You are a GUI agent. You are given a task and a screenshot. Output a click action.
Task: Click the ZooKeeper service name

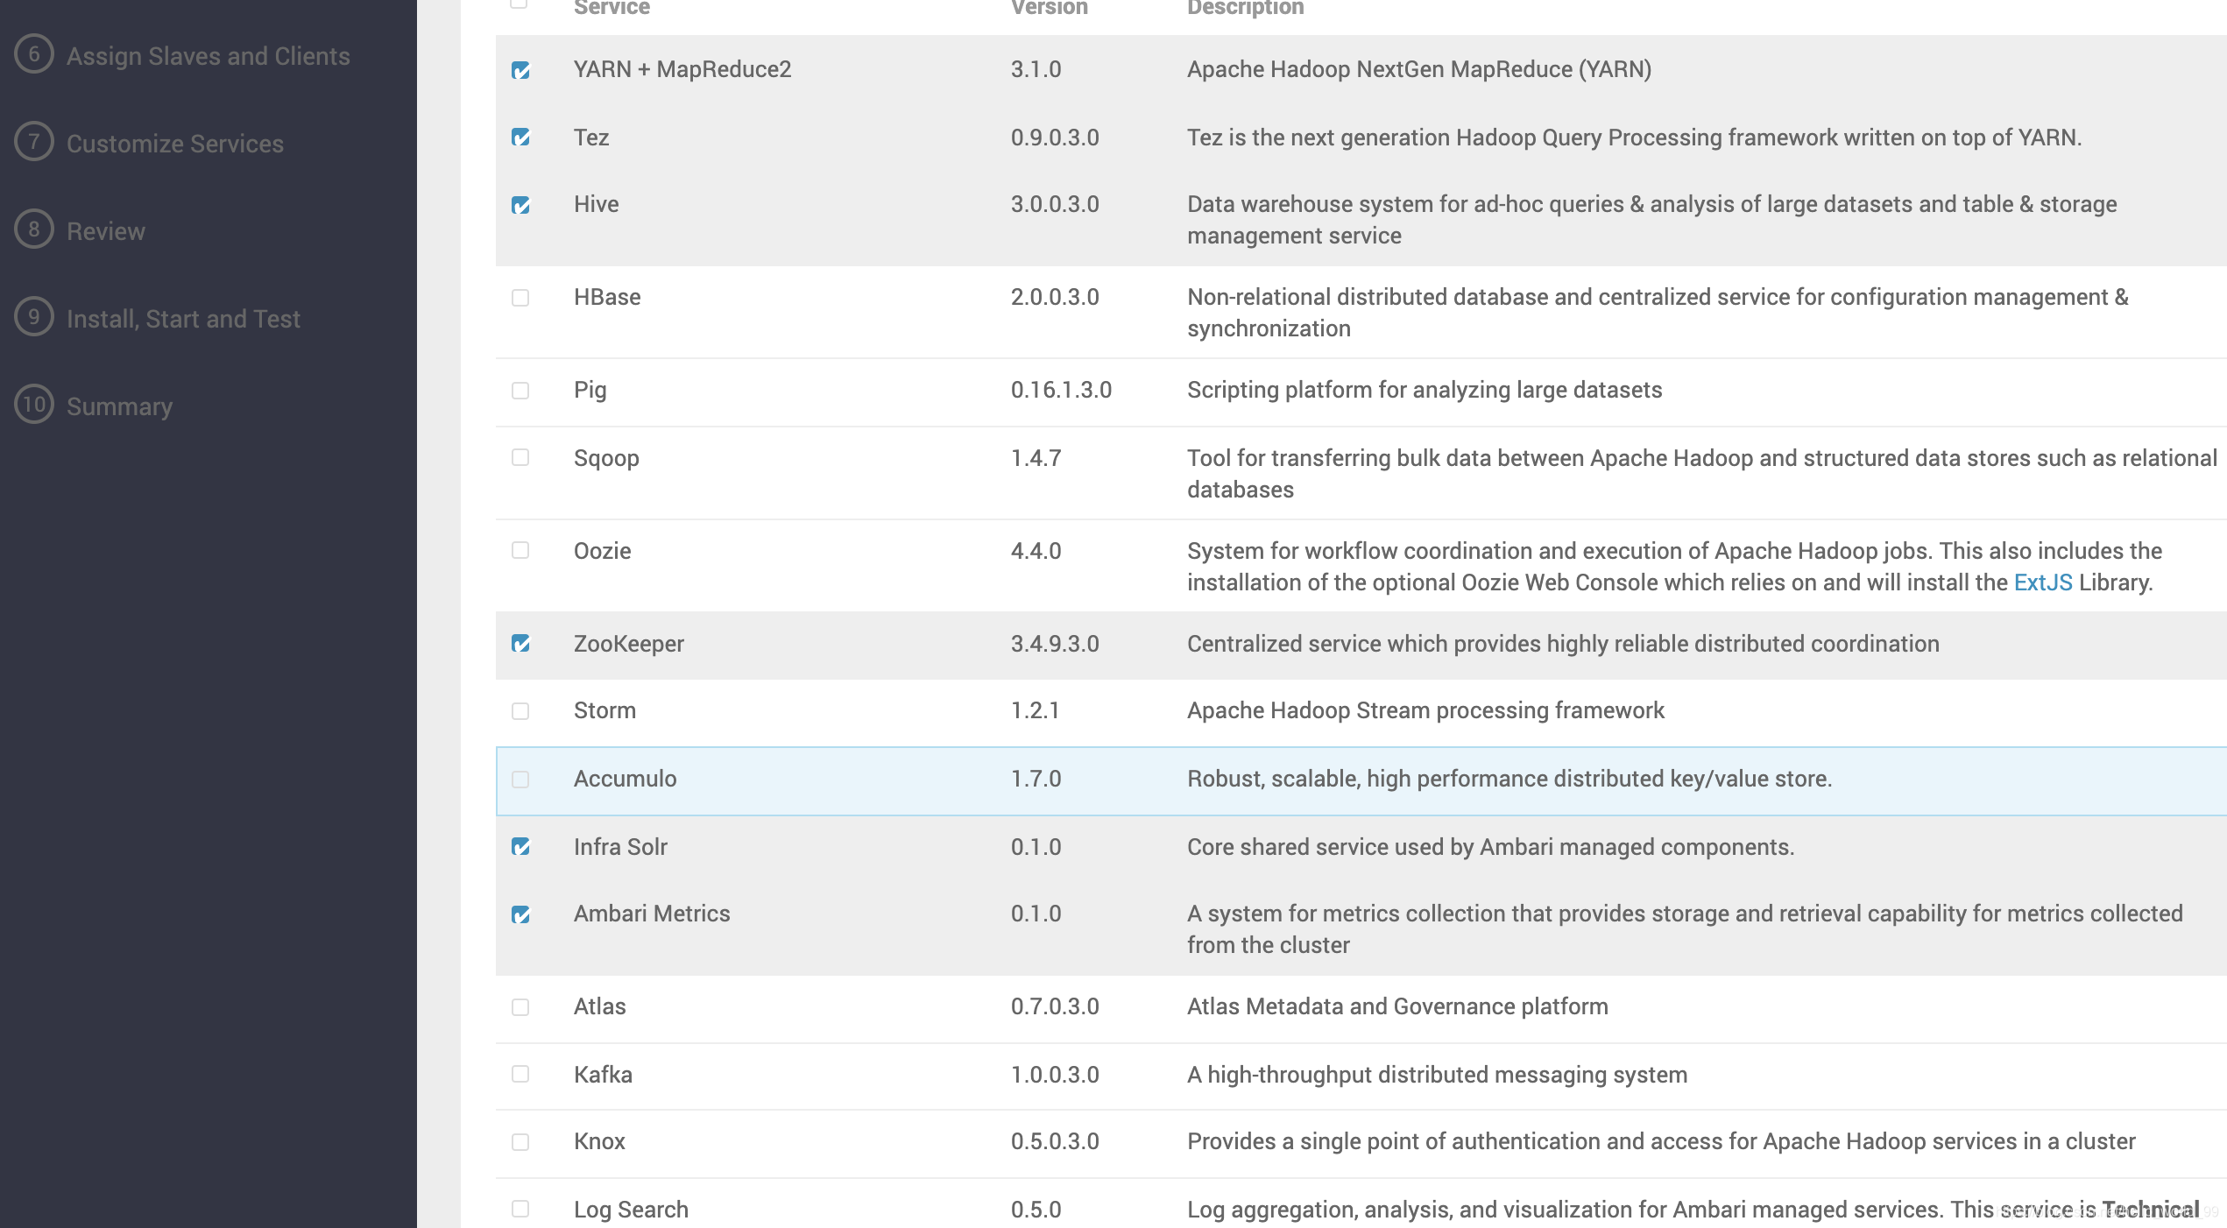point(628,644)
